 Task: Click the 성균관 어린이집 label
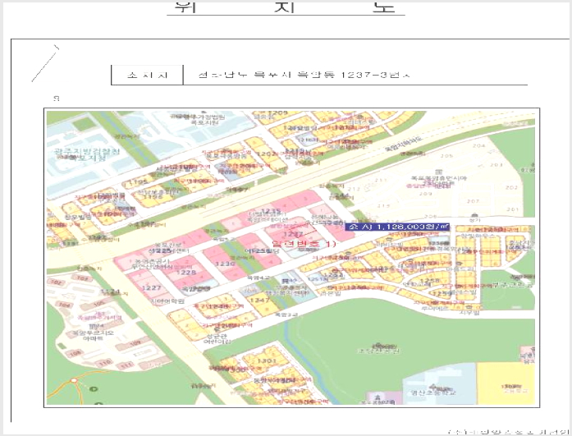point(217,338)
